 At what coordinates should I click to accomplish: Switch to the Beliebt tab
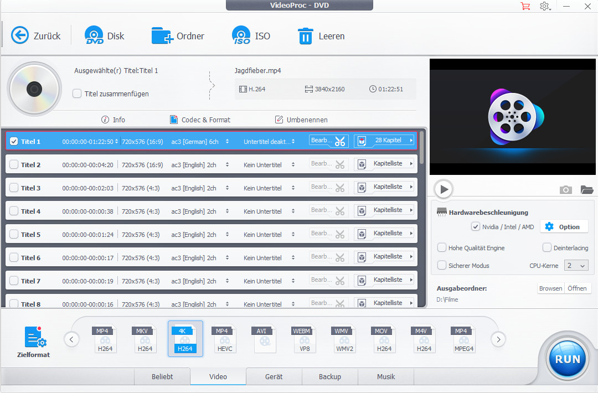point(162,376)
